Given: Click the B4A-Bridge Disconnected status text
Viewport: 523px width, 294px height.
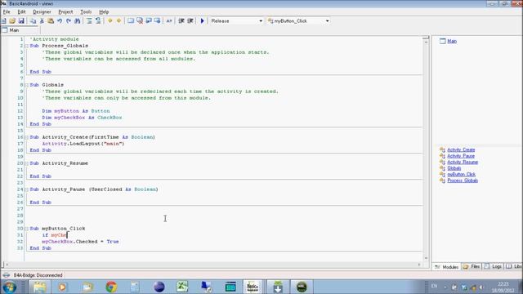Looking at the screenshot, I should [x=38, y=275].
